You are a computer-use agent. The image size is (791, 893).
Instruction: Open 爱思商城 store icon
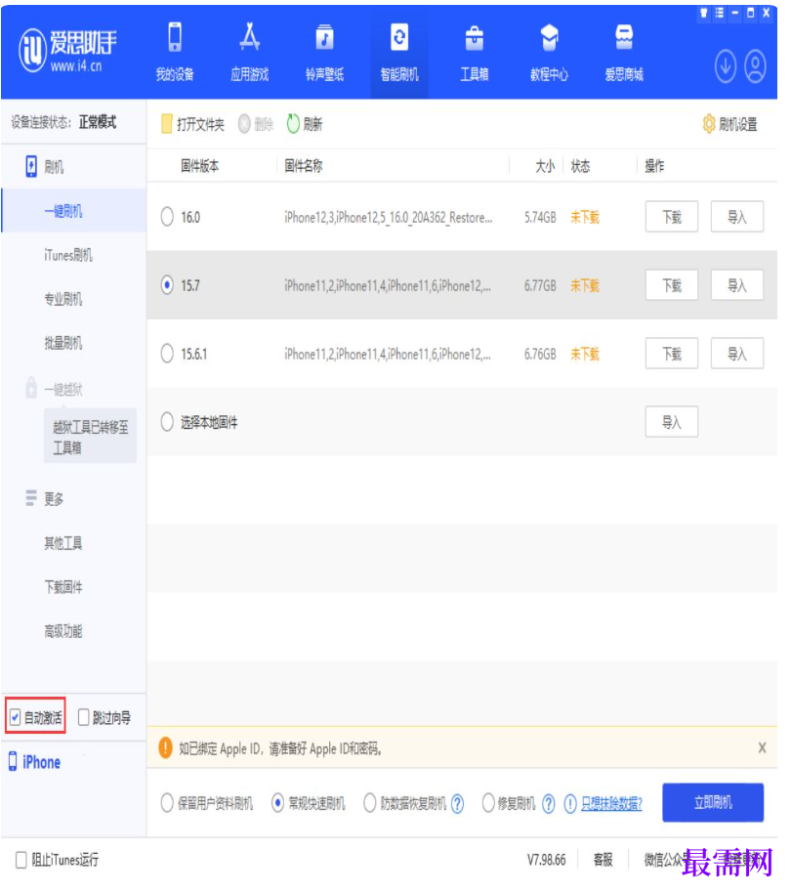[624, 39]
